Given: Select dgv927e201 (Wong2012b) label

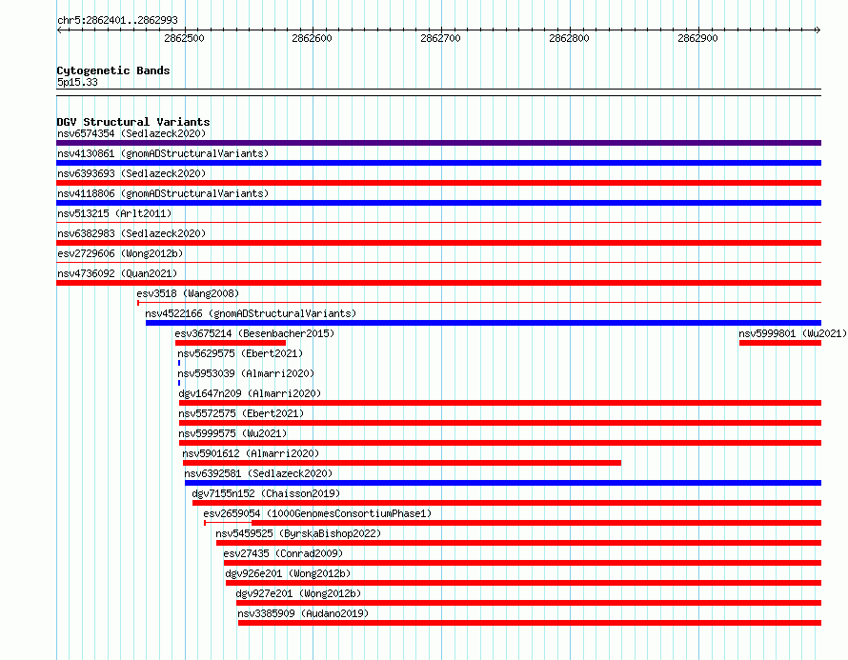Looking at the screenshot, I should (x=298, y=593).
